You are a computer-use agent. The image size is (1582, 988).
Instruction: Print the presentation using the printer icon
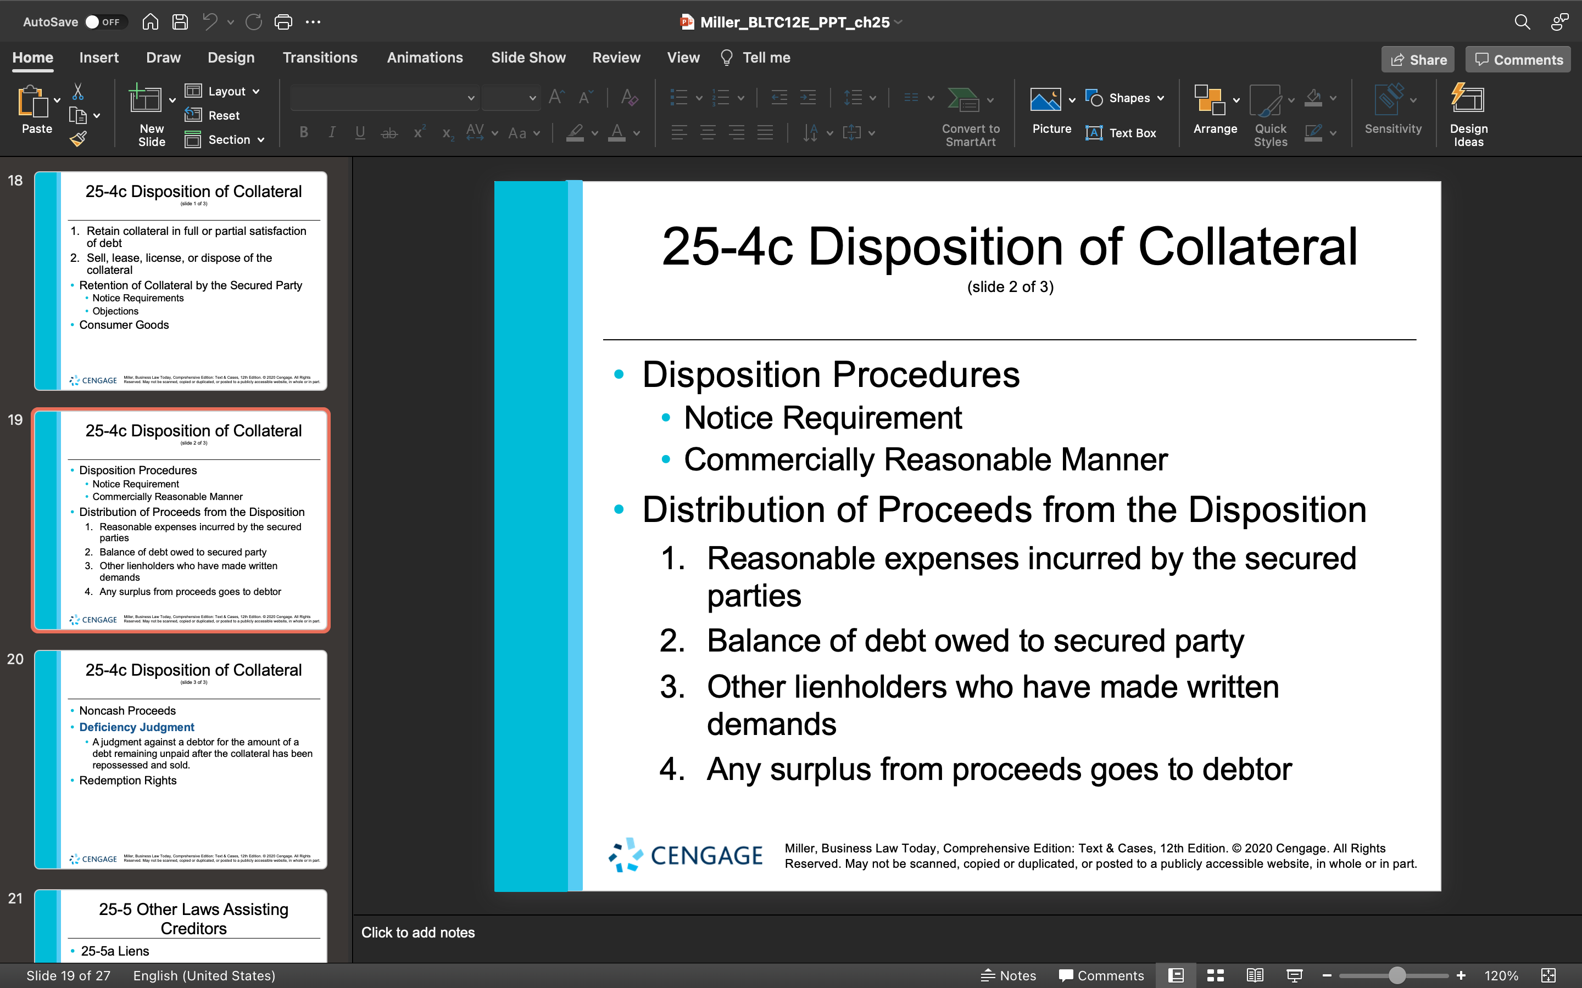click(x=283, y=22)
